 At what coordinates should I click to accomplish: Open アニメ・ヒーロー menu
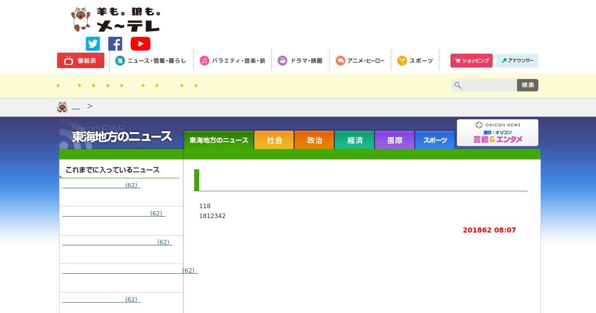tap(360, 61)
